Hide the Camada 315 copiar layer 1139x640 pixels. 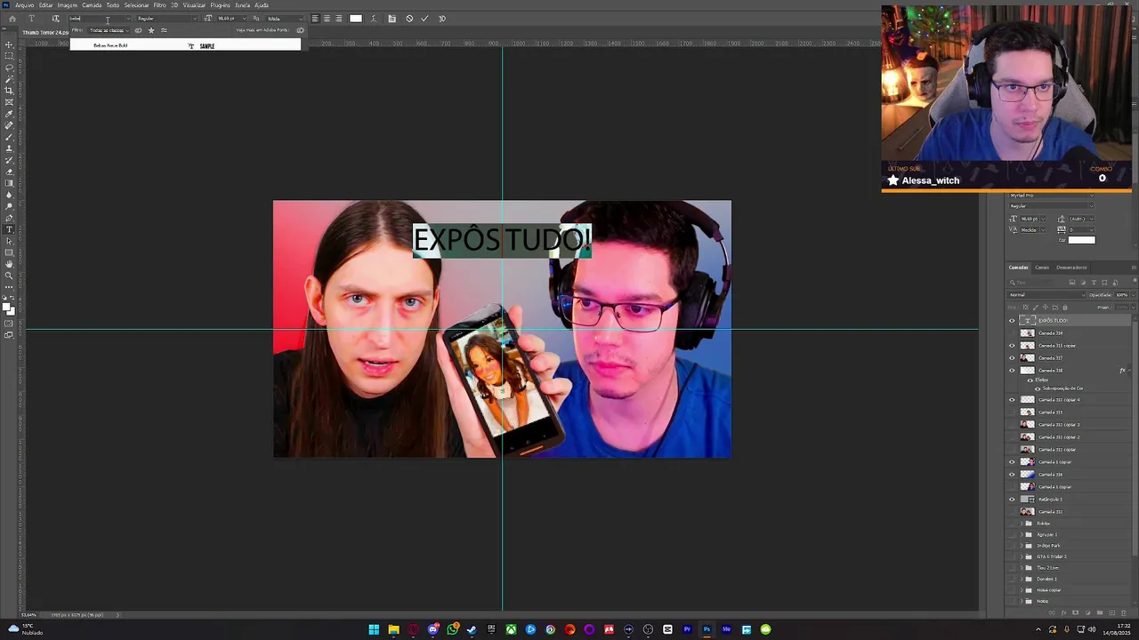coord(1012,346)
